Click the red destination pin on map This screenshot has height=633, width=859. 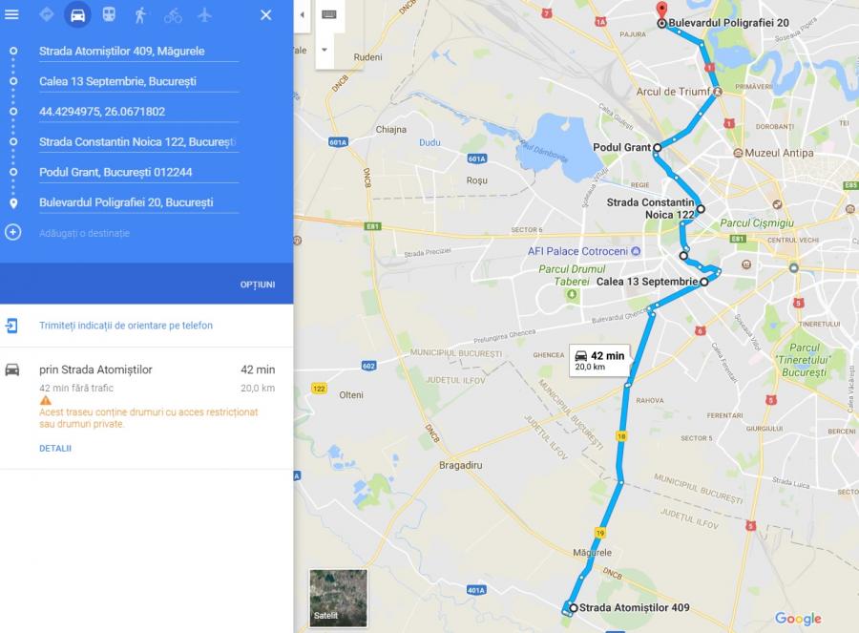pos(661,10)
